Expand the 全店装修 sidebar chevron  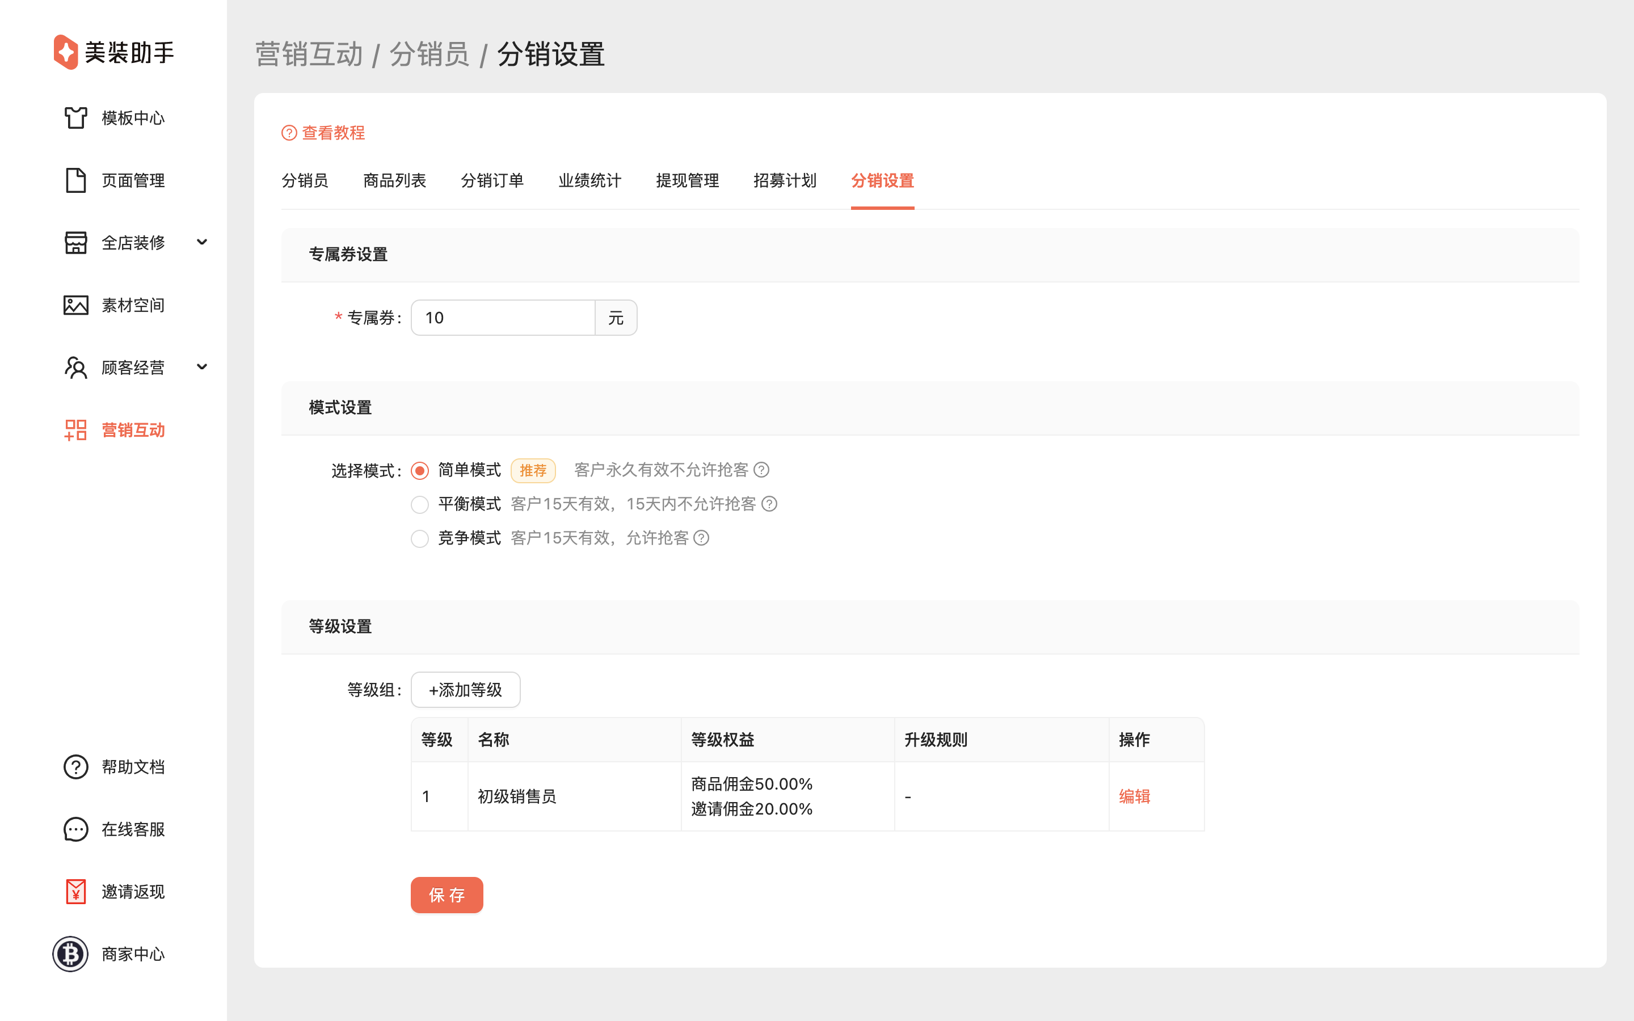201,242
